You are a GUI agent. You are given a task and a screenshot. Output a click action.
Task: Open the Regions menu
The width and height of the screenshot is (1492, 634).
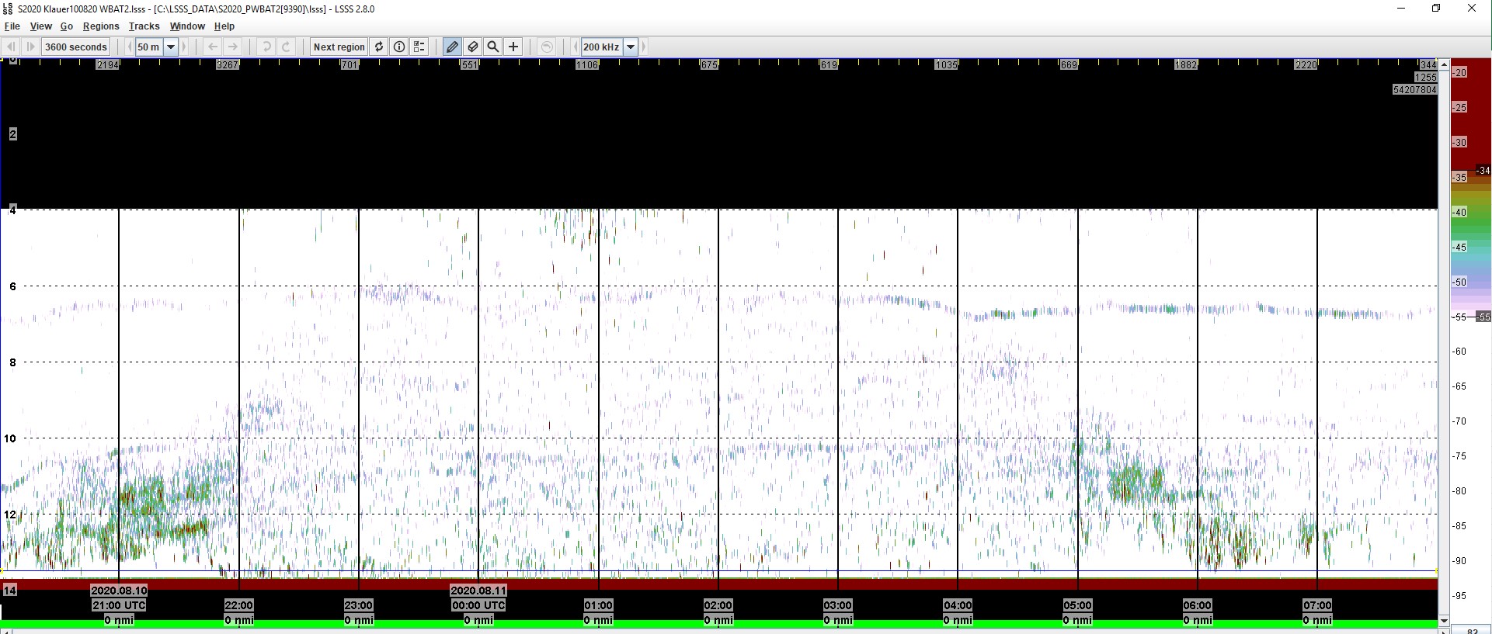101,26
